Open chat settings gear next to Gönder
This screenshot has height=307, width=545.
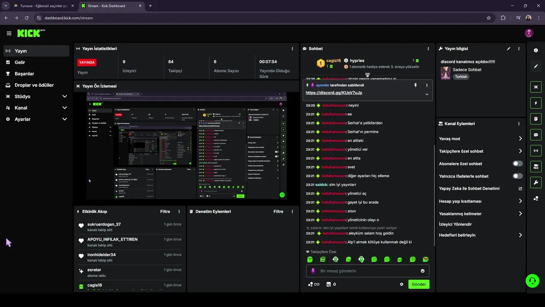pos(402,284)
